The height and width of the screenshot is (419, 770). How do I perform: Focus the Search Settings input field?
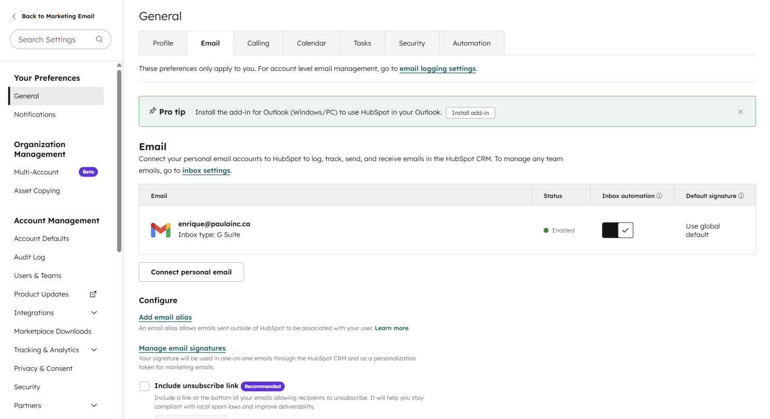(61, 39)
